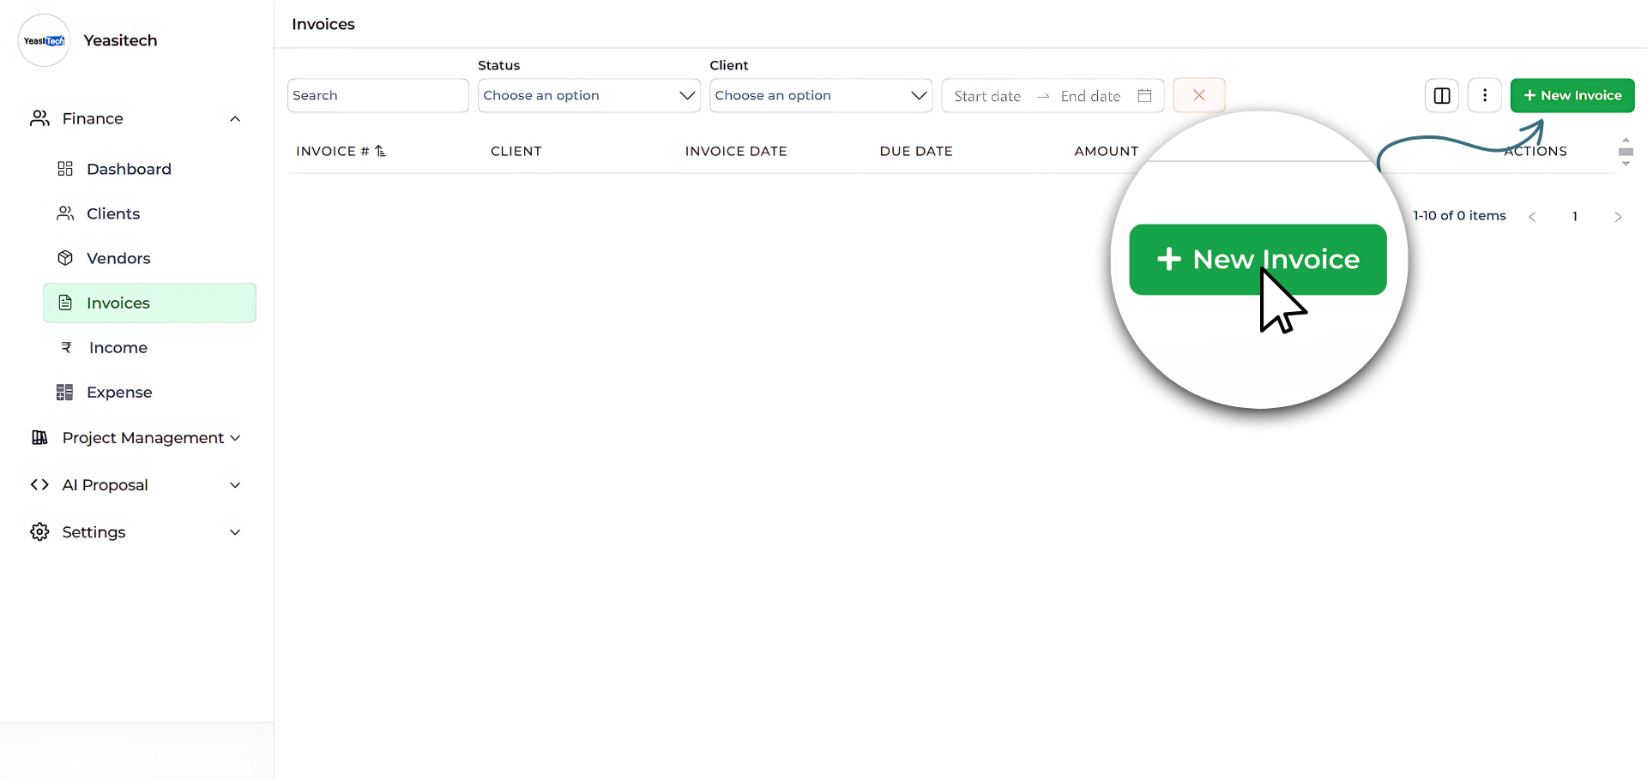The height and width of the screenshot is (780, 1647).
Task: Go to next page arrow
Action: [1618, 217]
